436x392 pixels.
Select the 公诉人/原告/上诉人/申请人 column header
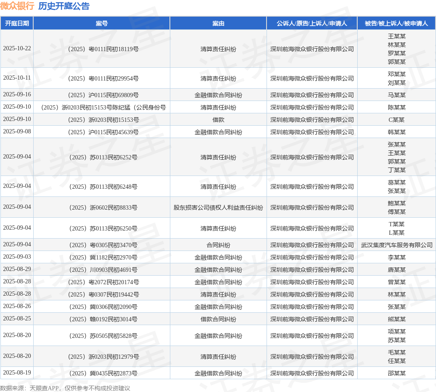[312, 23]
